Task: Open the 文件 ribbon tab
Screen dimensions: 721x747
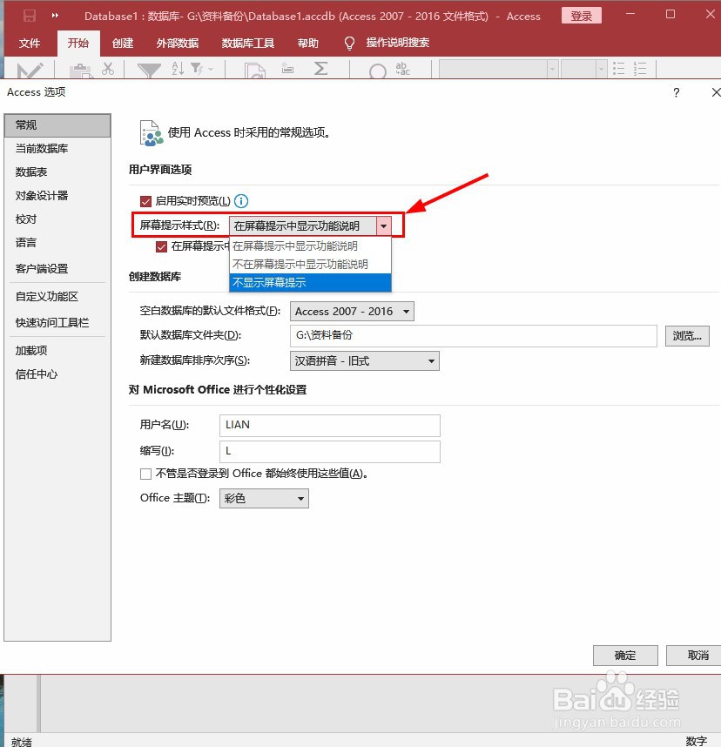Action: click(30, 44)
